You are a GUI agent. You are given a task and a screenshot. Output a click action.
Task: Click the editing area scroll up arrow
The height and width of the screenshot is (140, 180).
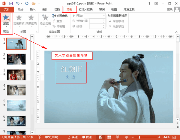(x=178, y=36)
